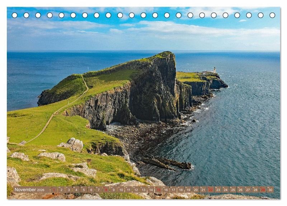Screen dimensions: 287x206
Task: Select day 25 in the calendar strip
Action: pyautogui.click(x=233, y=190)
